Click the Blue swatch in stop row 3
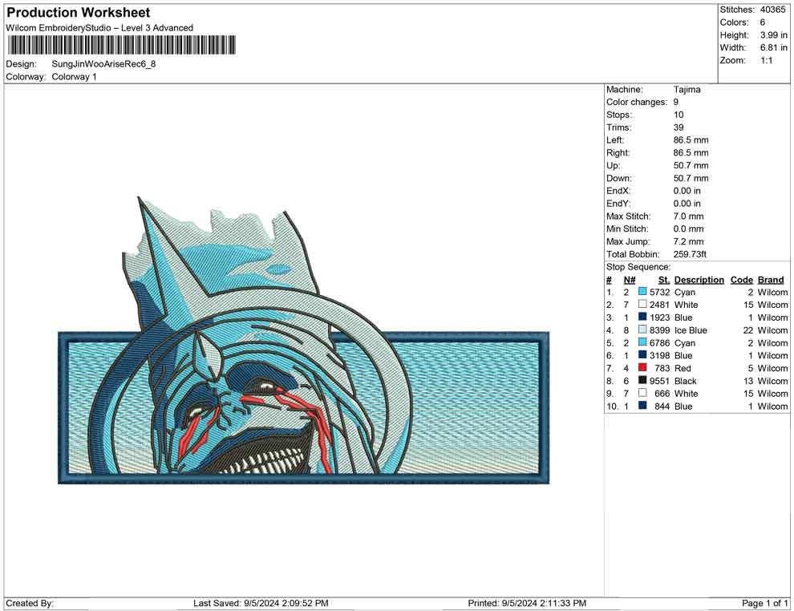794x611 pixels. click(642, 317)
